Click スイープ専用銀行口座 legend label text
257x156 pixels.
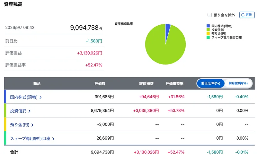pyautogui.click(x=226, y=37)
